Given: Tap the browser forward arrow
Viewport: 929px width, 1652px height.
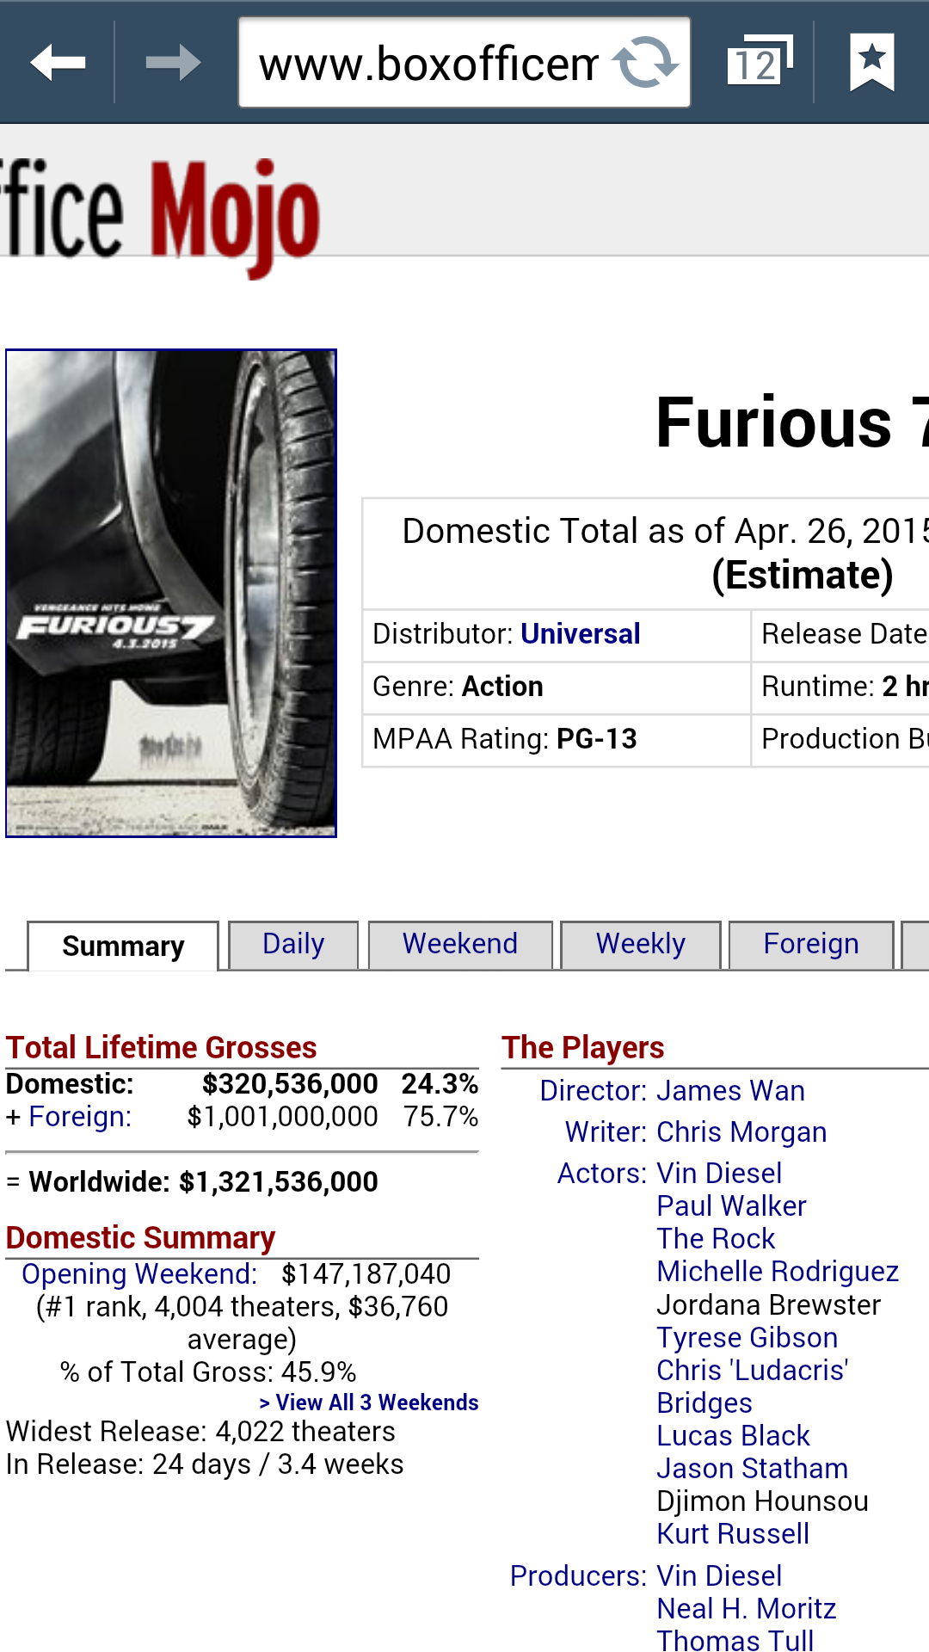Looking at the screenshot, I should [x=172, y=63].
